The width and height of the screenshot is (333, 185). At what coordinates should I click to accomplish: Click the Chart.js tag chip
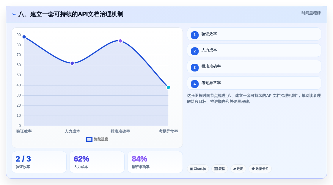[198, 169]
